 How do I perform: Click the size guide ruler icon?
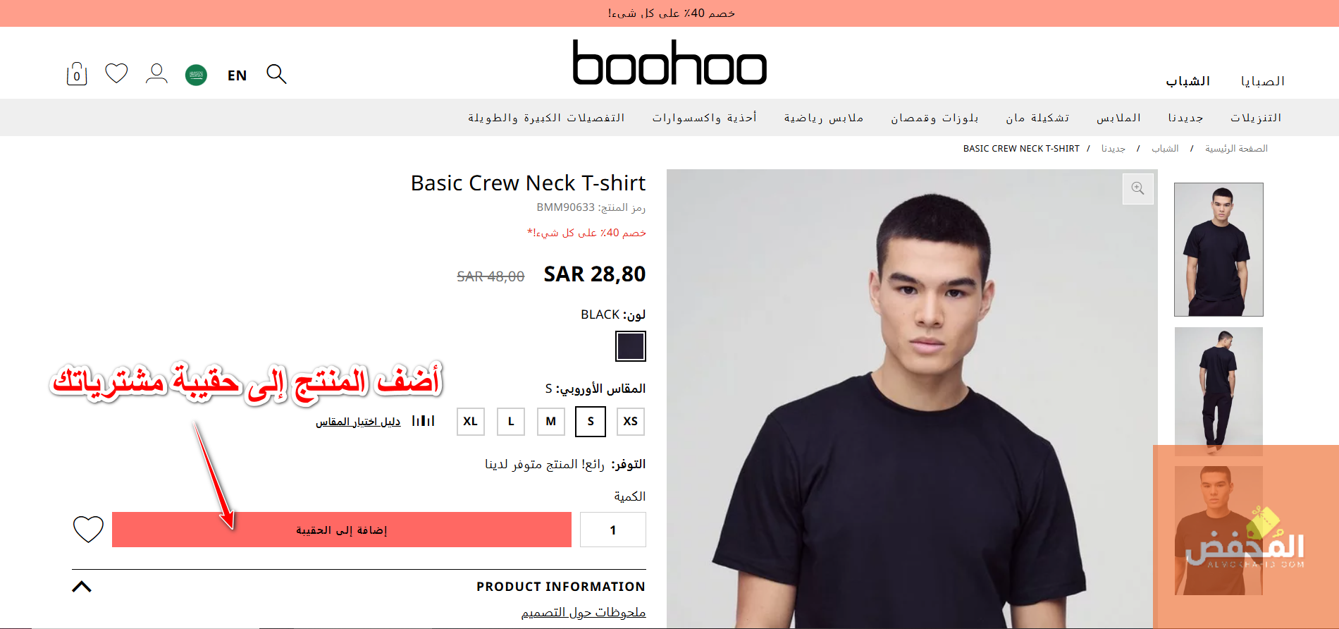coord(424,421)
